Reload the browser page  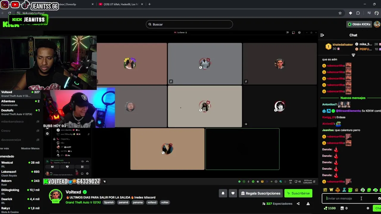point(10,13)
